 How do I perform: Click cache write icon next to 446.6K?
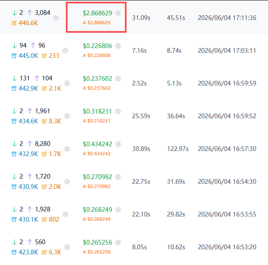pyautogui.click(x=14, y=23)
